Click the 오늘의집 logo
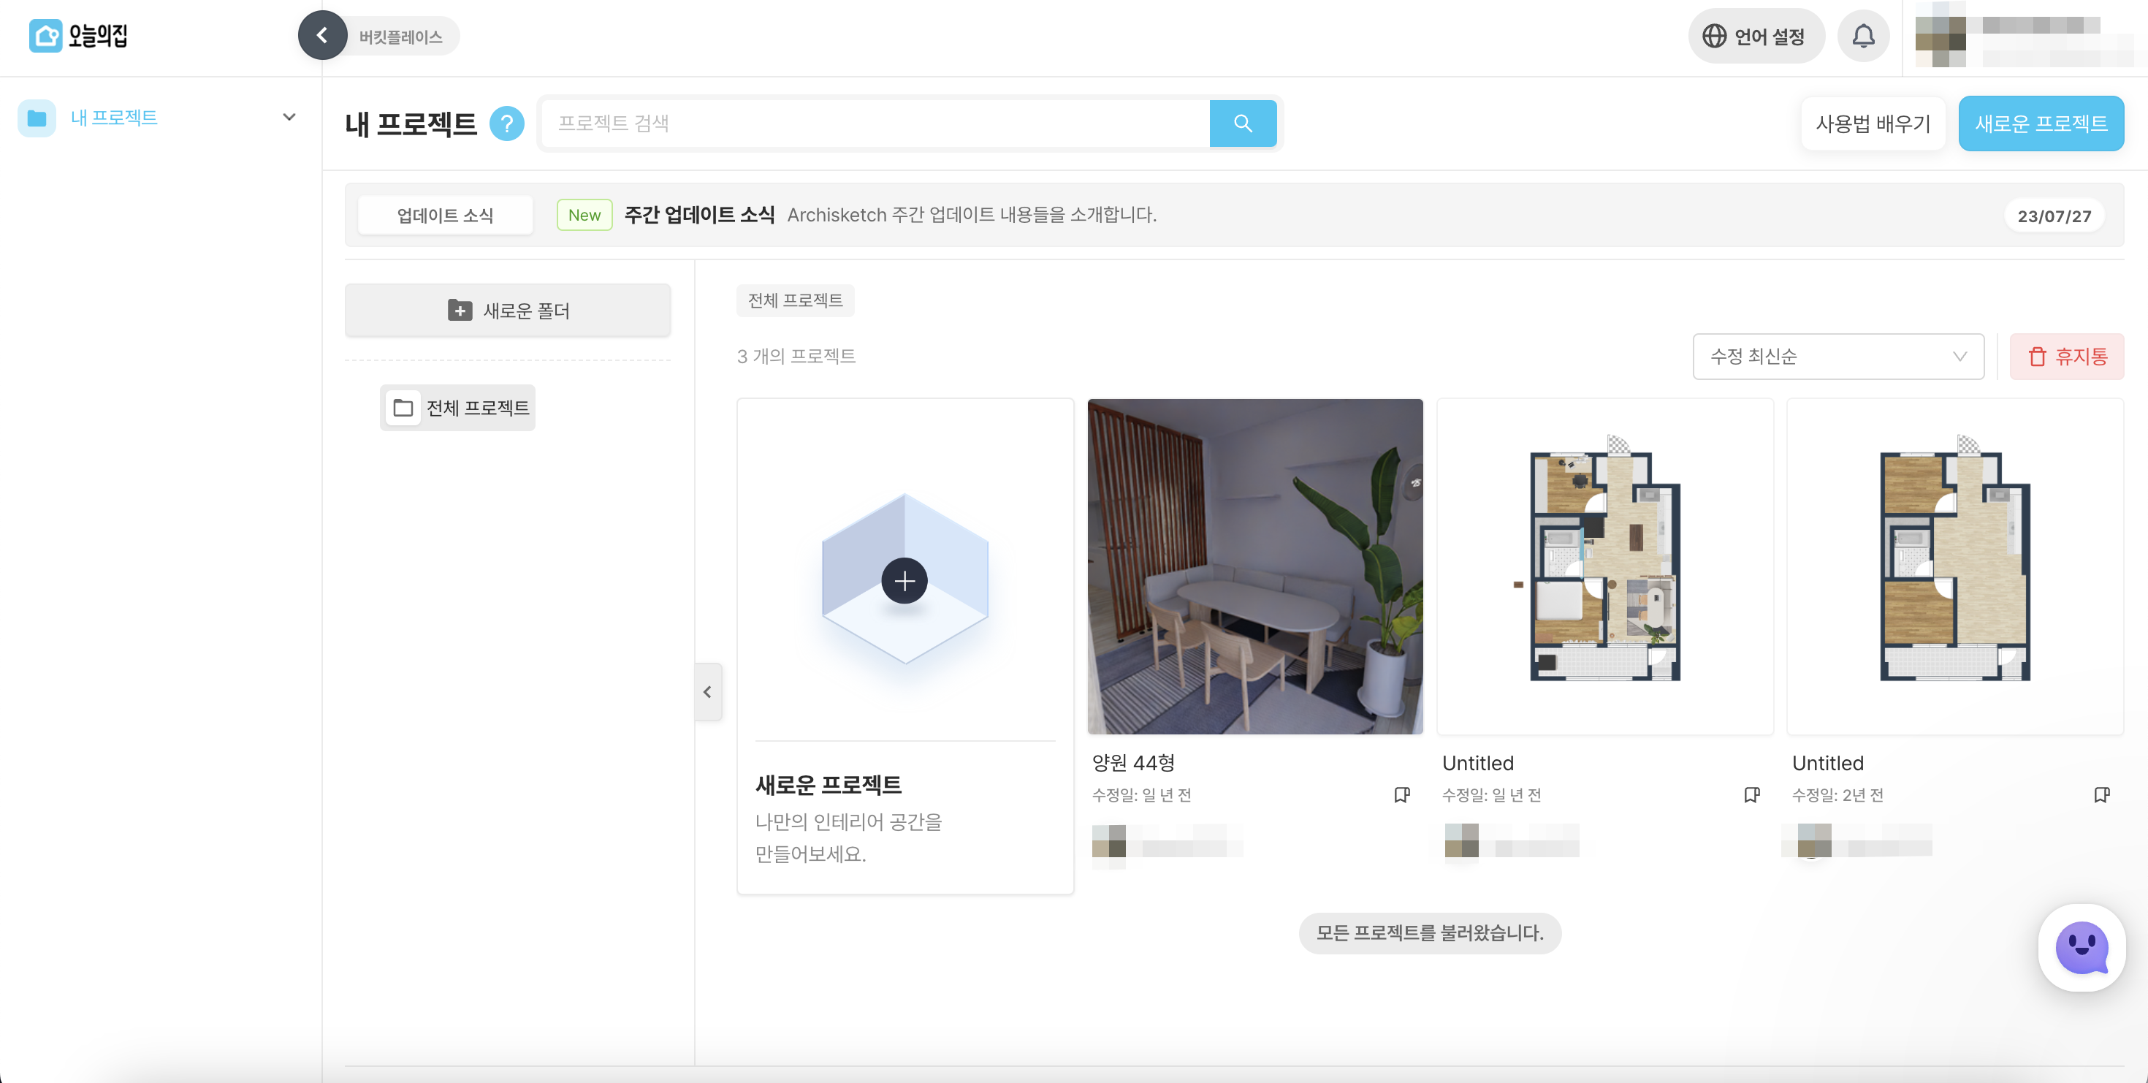The image size is (2148, 1083). (78, 36)
